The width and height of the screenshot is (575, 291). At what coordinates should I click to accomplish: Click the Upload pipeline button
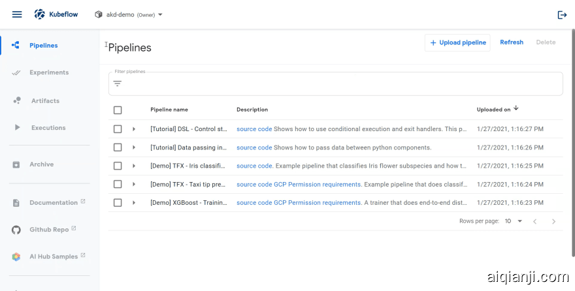[x=457, y=42]
